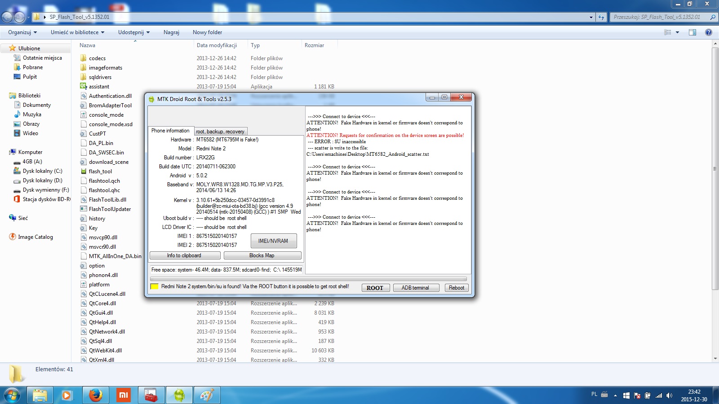The height and width of the screenshot is (404, 719).
Task: Select Dysk lokalny (C:) in the sidebar
Action: [42, 171]
